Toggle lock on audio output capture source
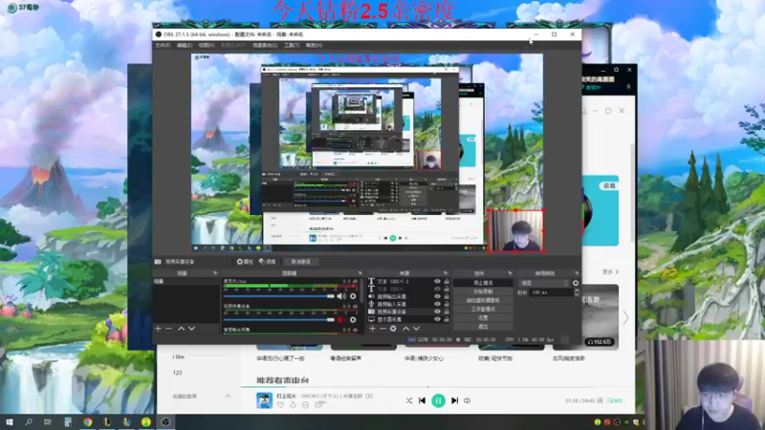Screen dimensions: 765x430 [x=447, y=296]
